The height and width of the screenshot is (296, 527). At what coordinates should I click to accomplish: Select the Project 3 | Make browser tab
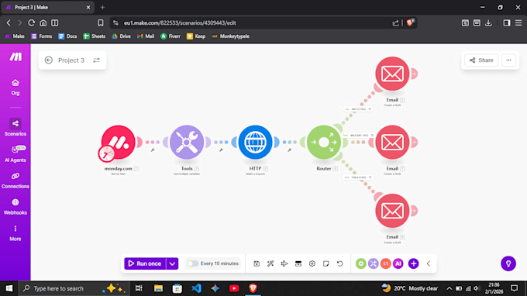pyautogui.click(x=47, y=8)
